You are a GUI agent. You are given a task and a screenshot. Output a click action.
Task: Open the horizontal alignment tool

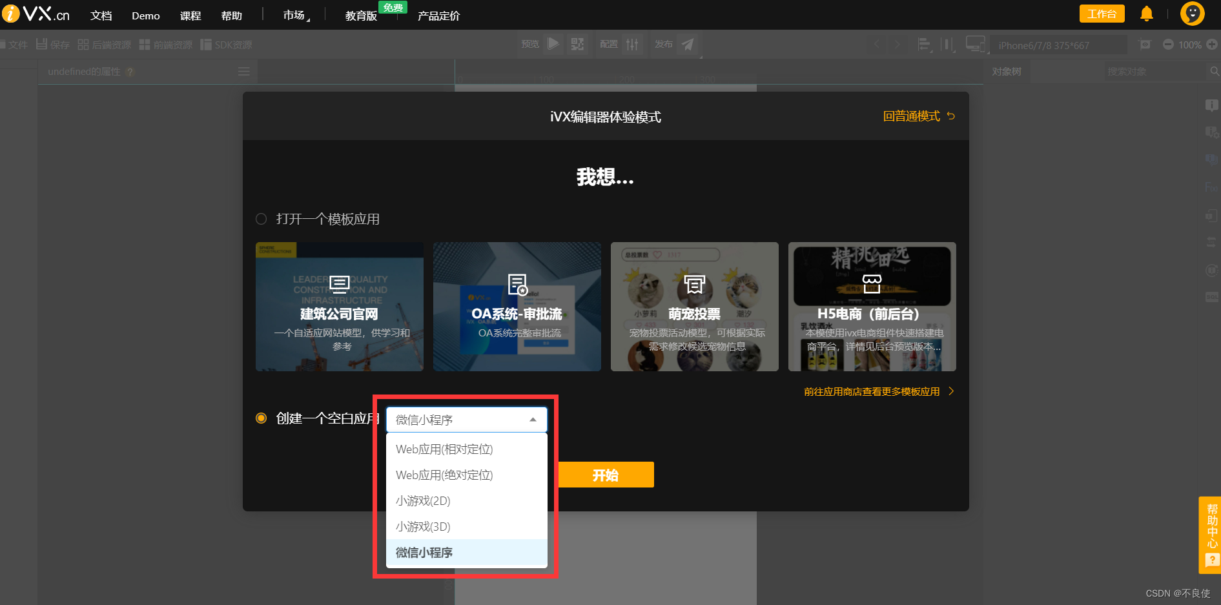(925, 45)
